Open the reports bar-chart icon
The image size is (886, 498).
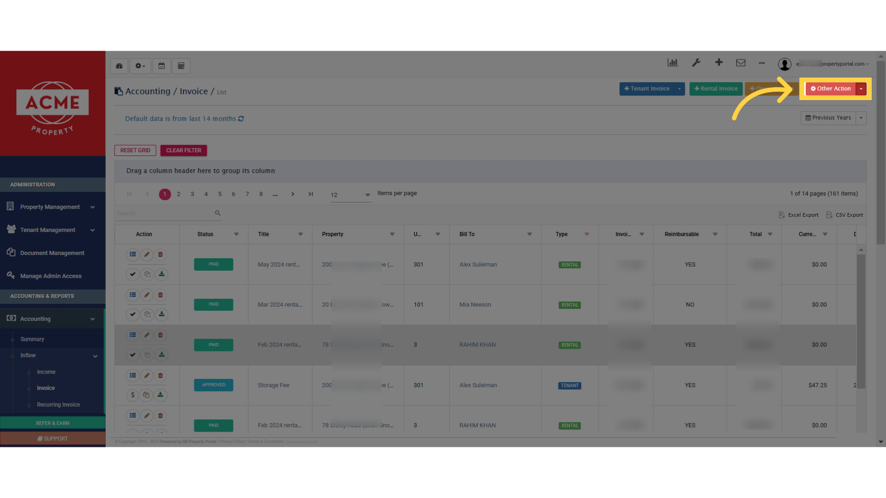673,63
